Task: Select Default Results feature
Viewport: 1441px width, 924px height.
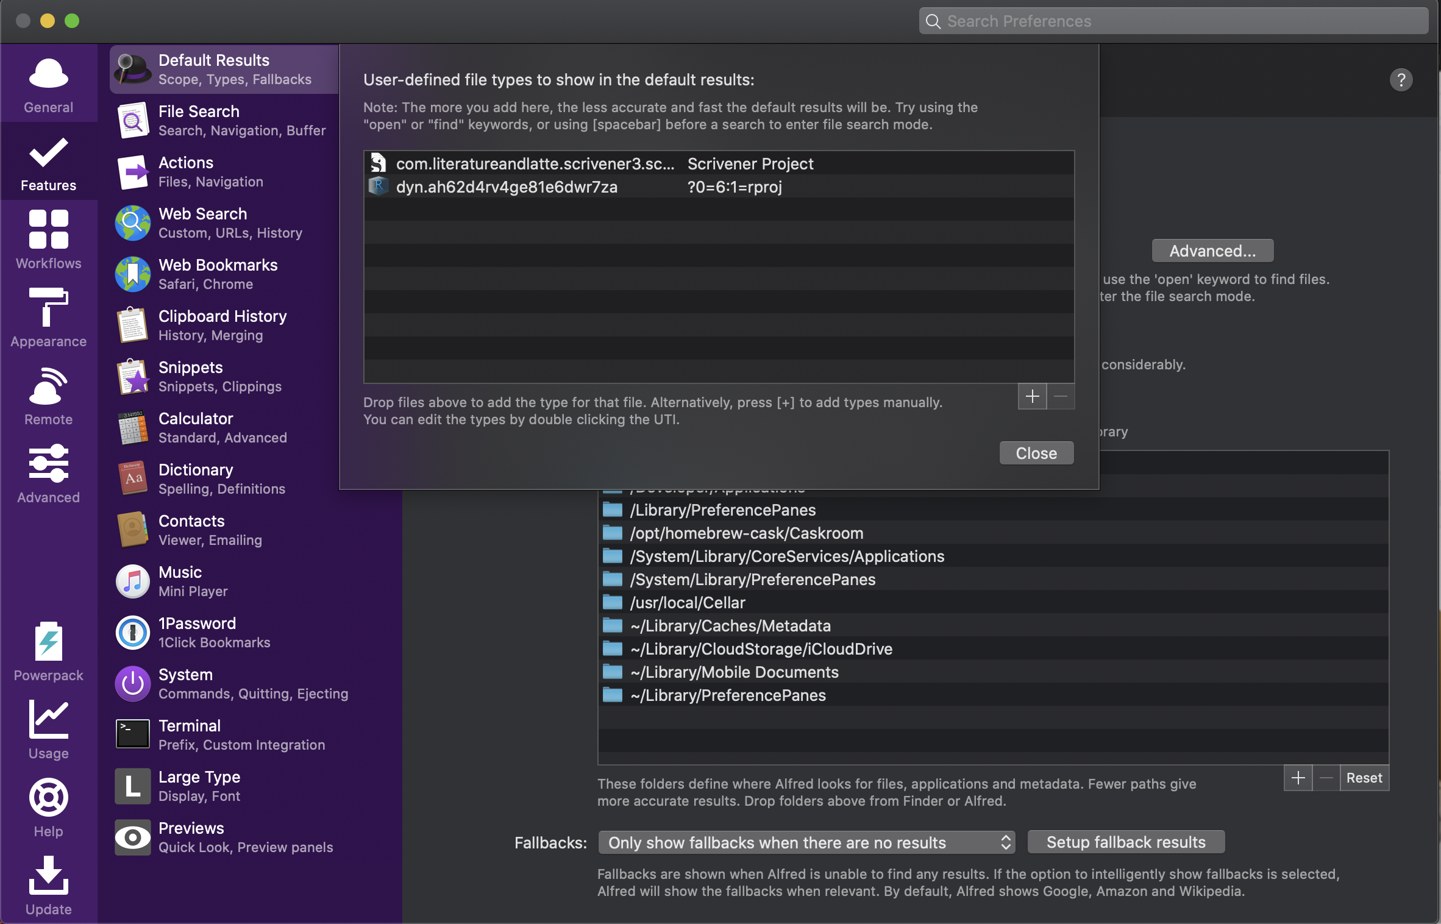Action: pos(224,69)
